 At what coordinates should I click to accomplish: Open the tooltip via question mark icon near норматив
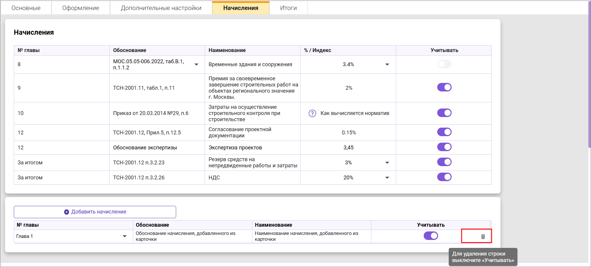coord(312,113)
